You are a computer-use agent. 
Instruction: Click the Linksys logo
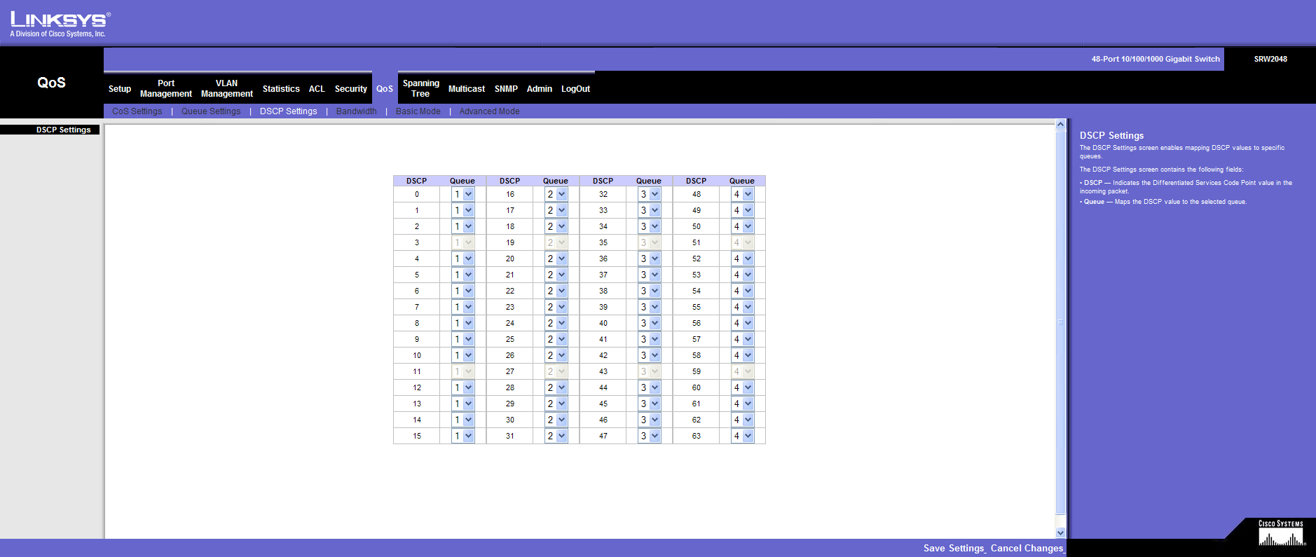(60, 24)
